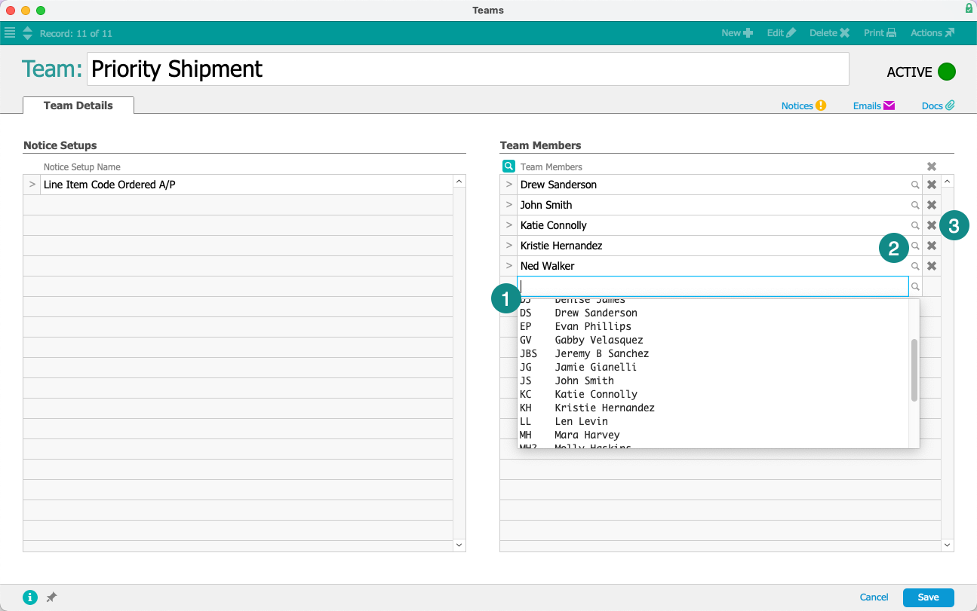
Task: Choose Jeremy B Sanchez from the dropdown list
Action: (713, 353)
